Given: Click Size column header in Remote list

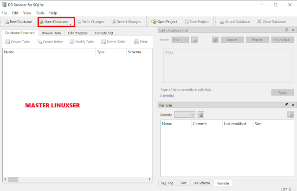Looking at the screenshot, I should 273,124.
